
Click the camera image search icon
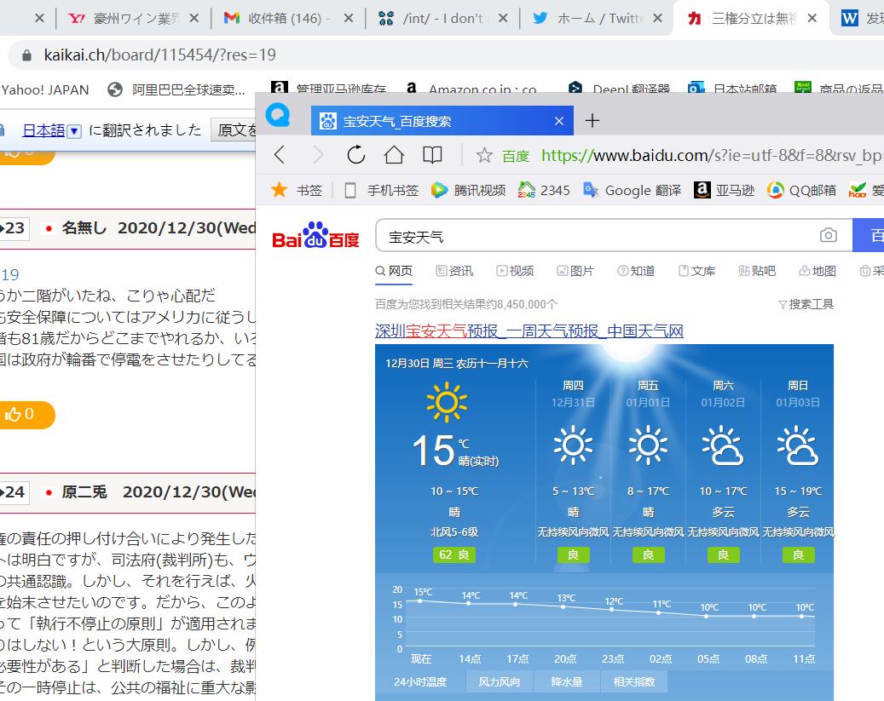click(x=828, y=235)
